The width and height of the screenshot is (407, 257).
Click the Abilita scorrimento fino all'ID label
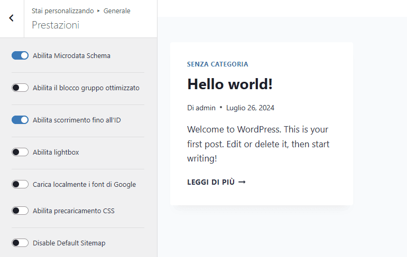tap(77, 120)
